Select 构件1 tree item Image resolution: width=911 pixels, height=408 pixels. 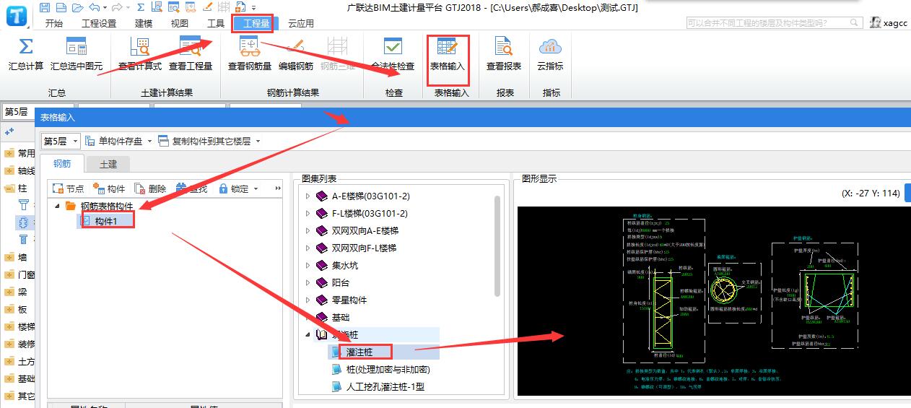click(x=106, y=220)
